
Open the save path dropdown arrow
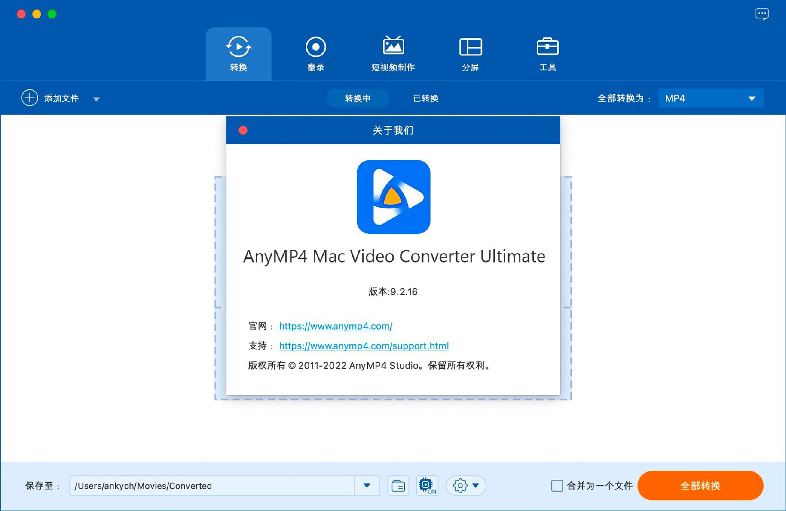point(366,485)
